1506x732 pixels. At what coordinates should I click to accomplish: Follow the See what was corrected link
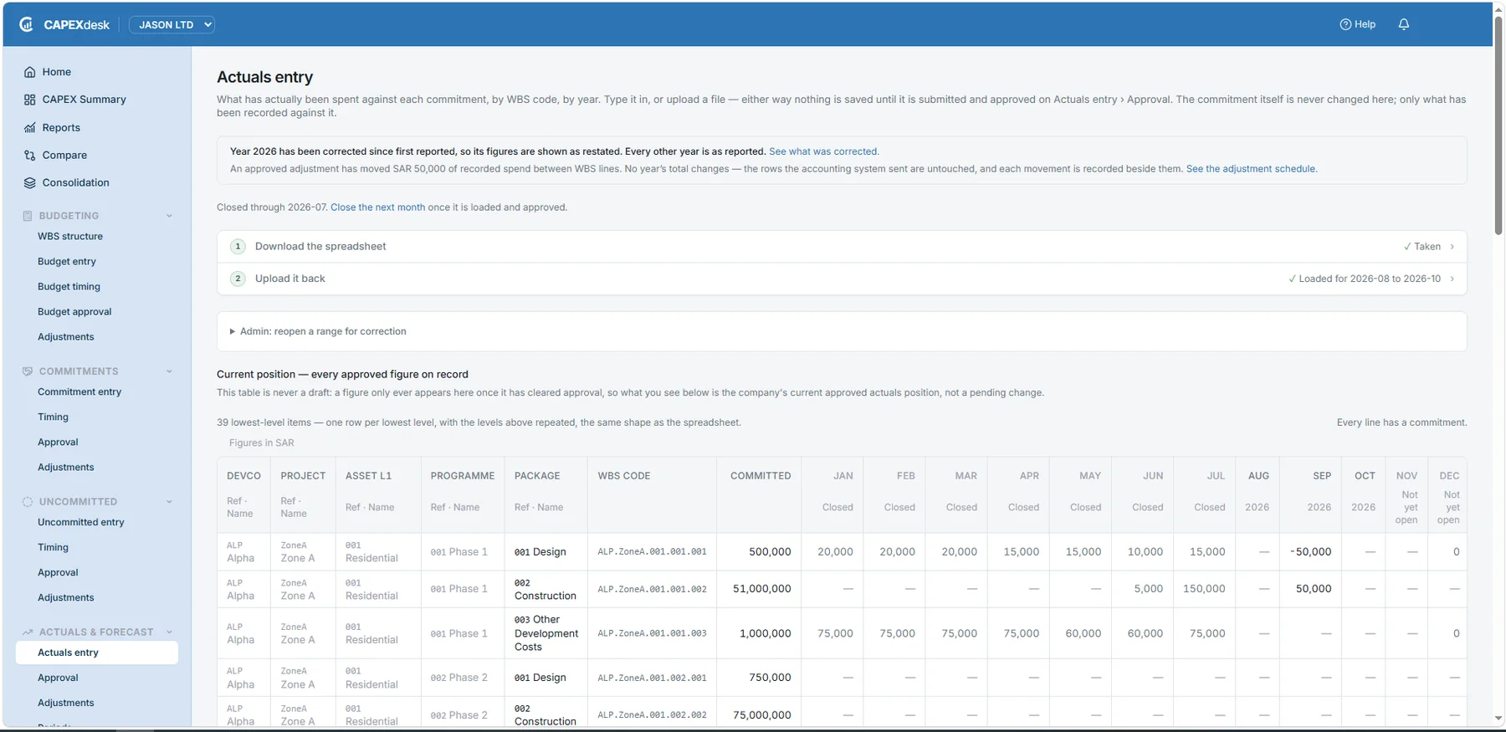point(824,151)
